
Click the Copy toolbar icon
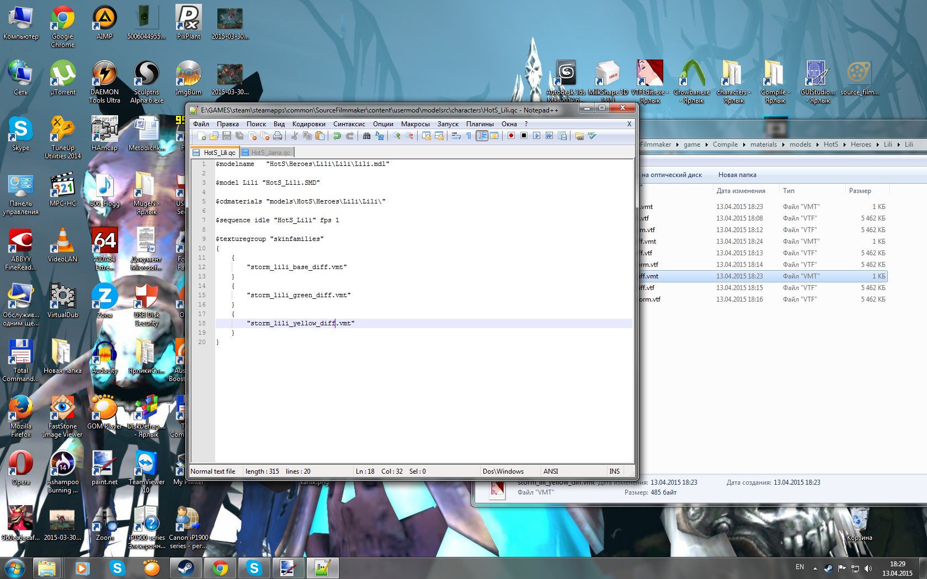[x=307, y=136]
